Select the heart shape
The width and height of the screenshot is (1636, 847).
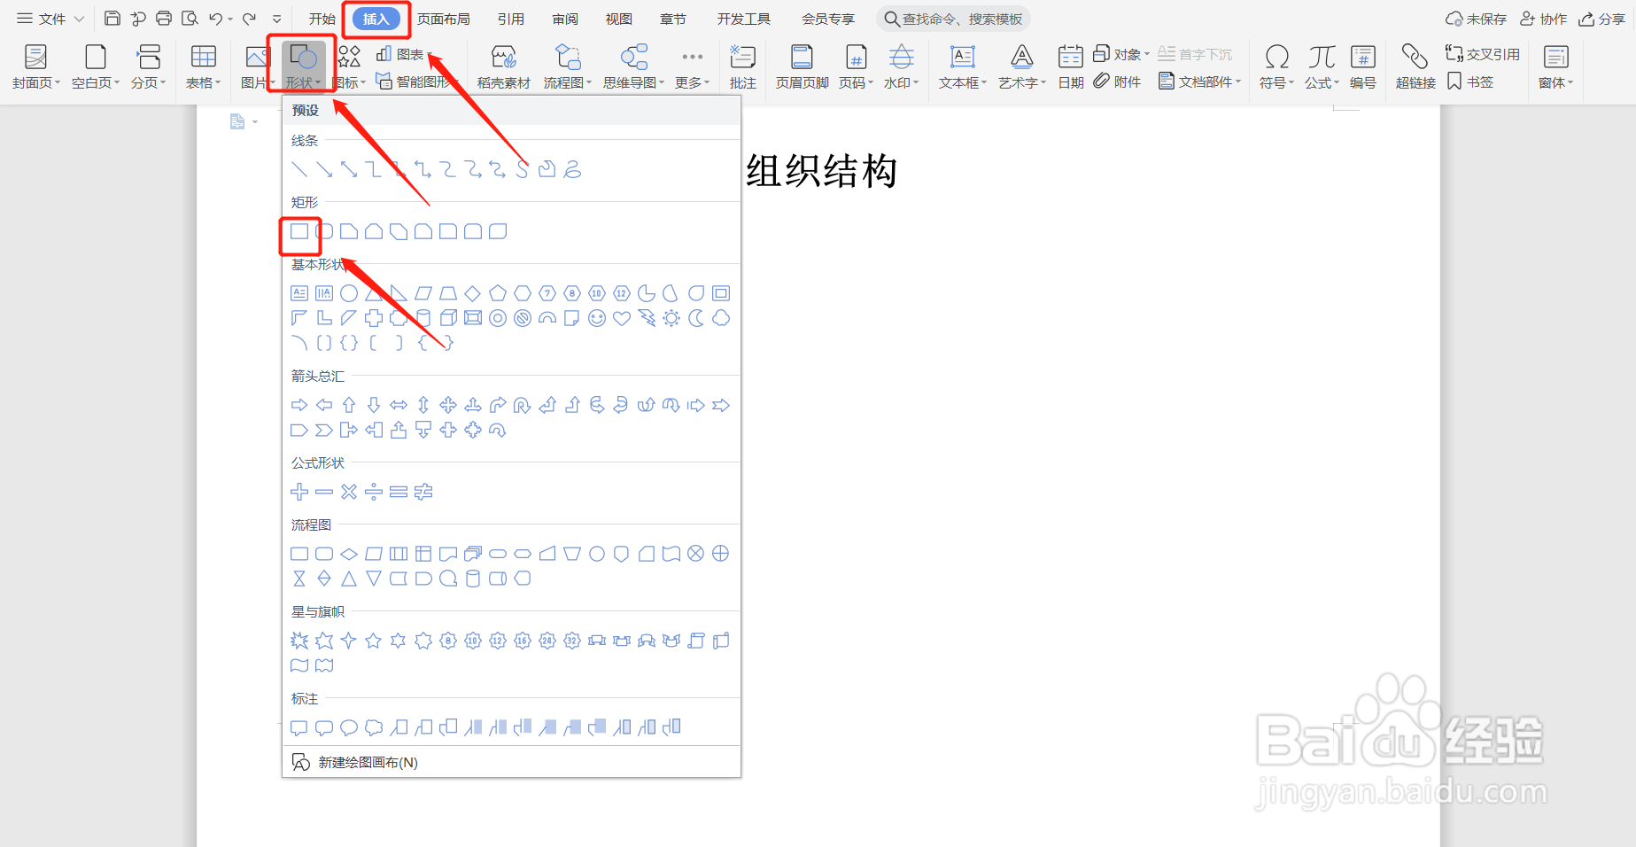click(622, 318)
